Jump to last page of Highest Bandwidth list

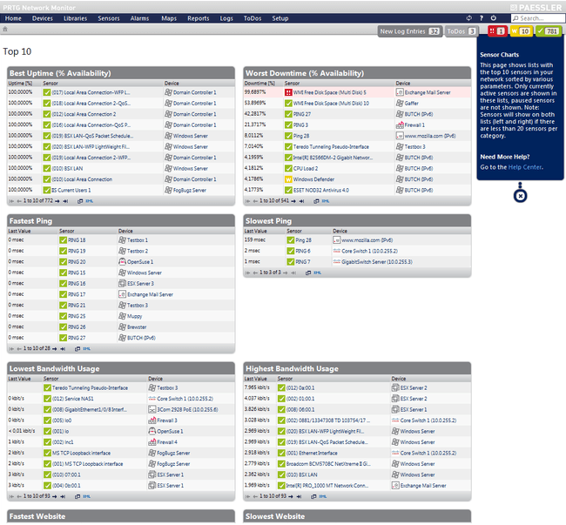299,496
